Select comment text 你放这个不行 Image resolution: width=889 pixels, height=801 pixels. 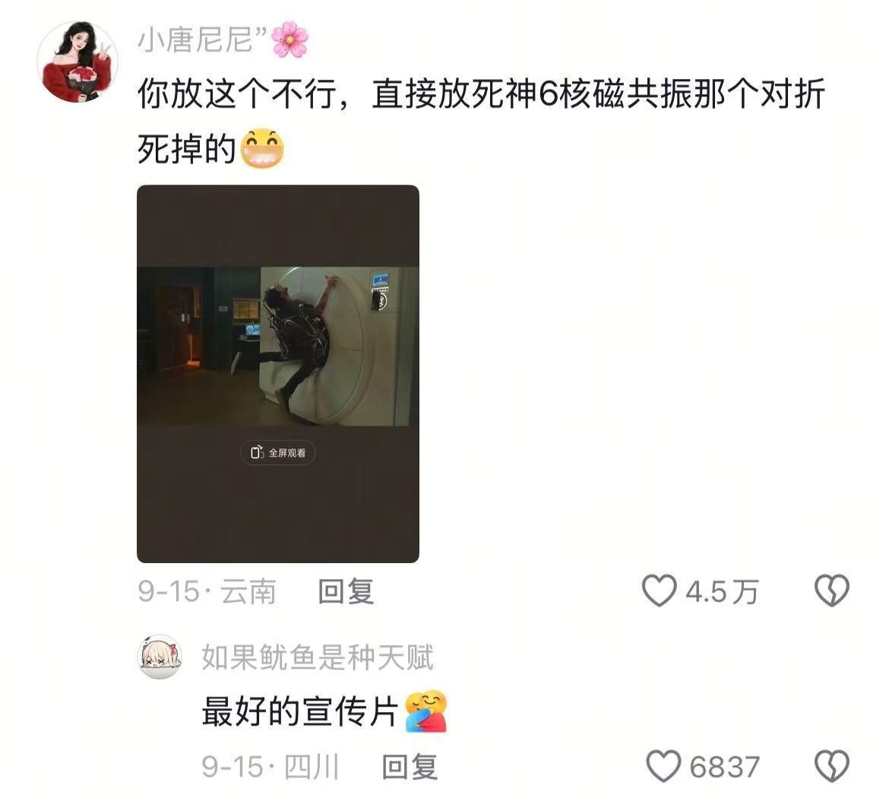click(237, 93)
